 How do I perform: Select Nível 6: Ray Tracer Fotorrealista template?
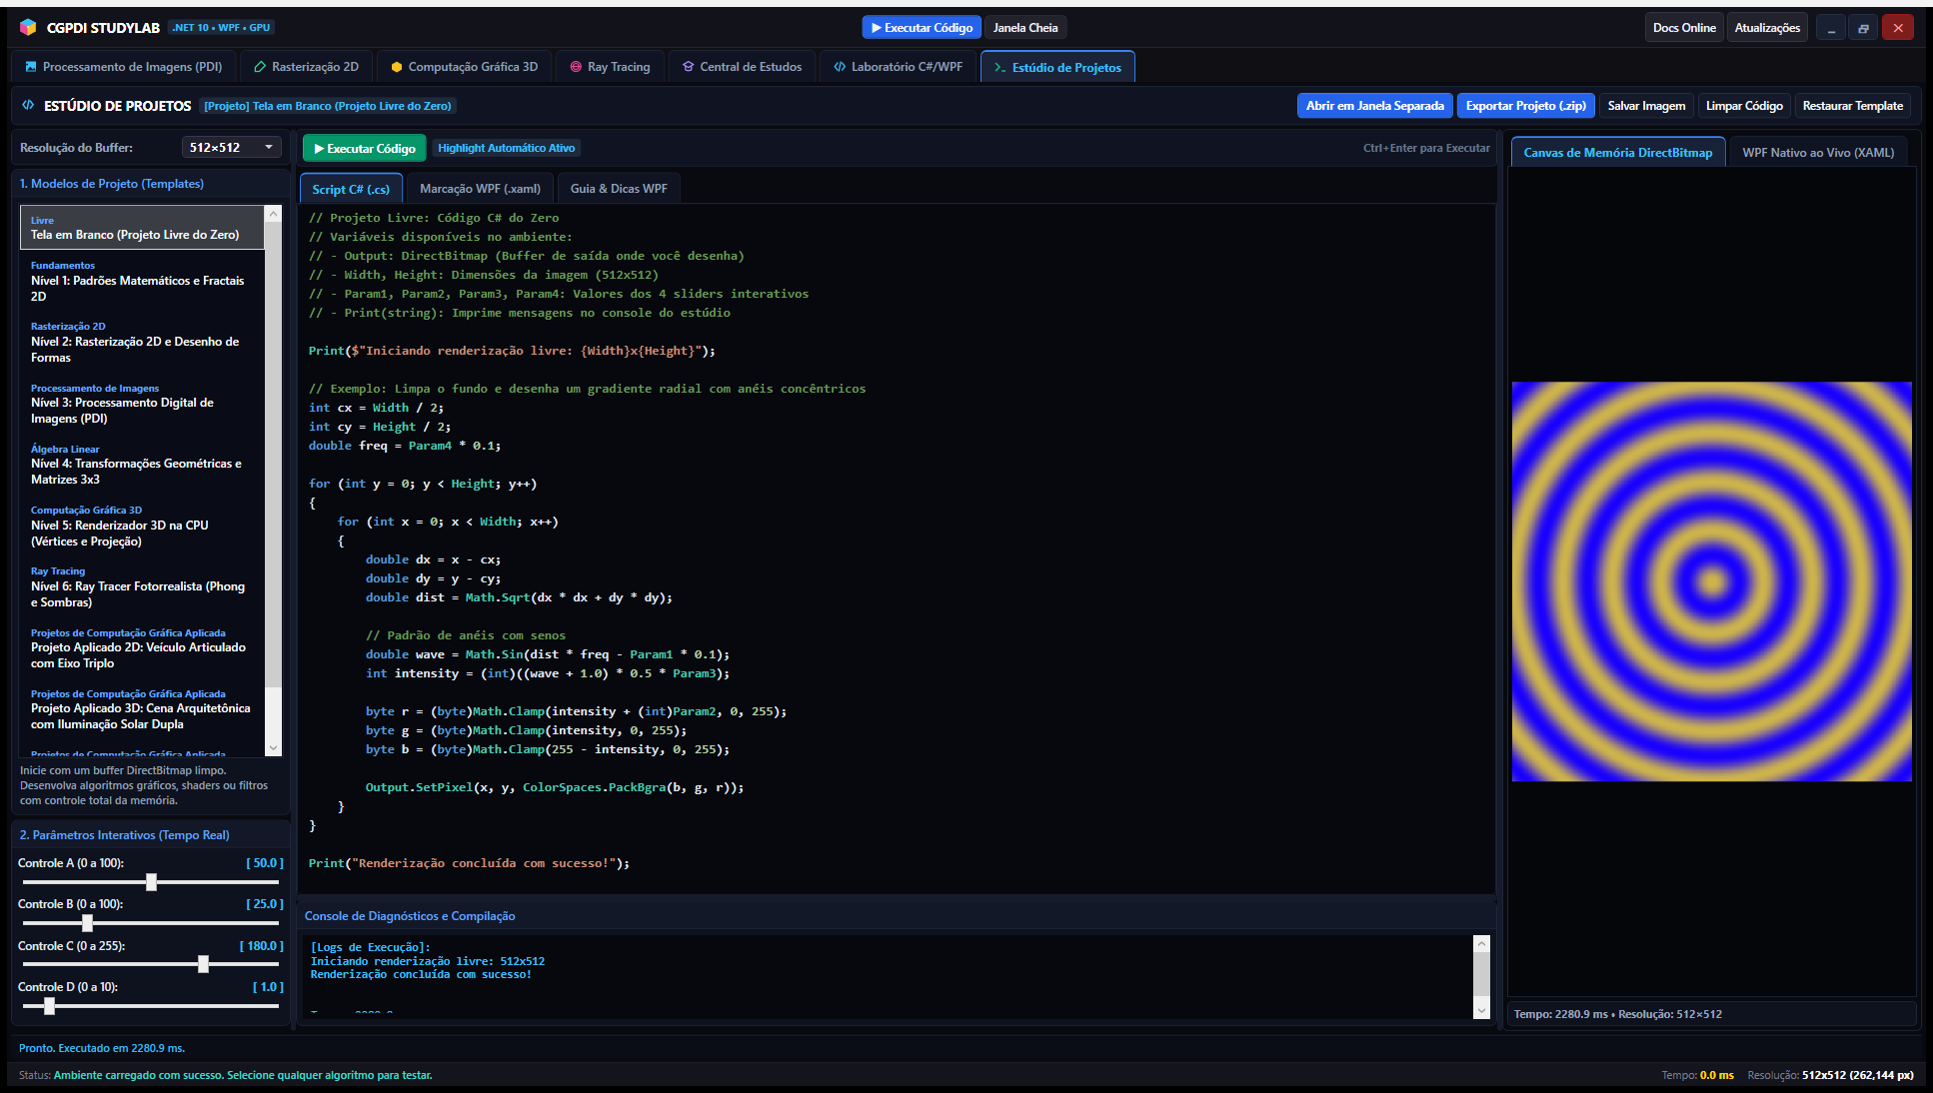coord(142,587)
